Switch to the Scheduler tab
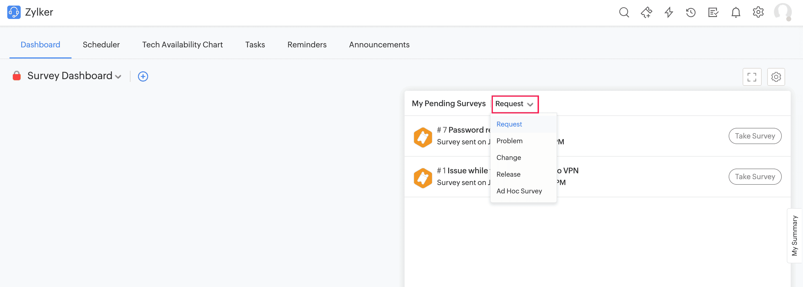Viewport: 803px width, 287px height. coord(101,45)
